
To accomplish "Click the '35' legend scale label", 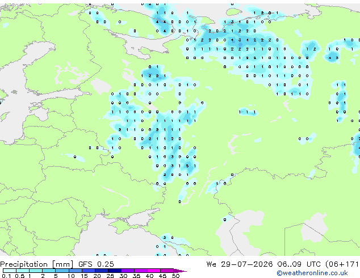I will tap(136, 276).
